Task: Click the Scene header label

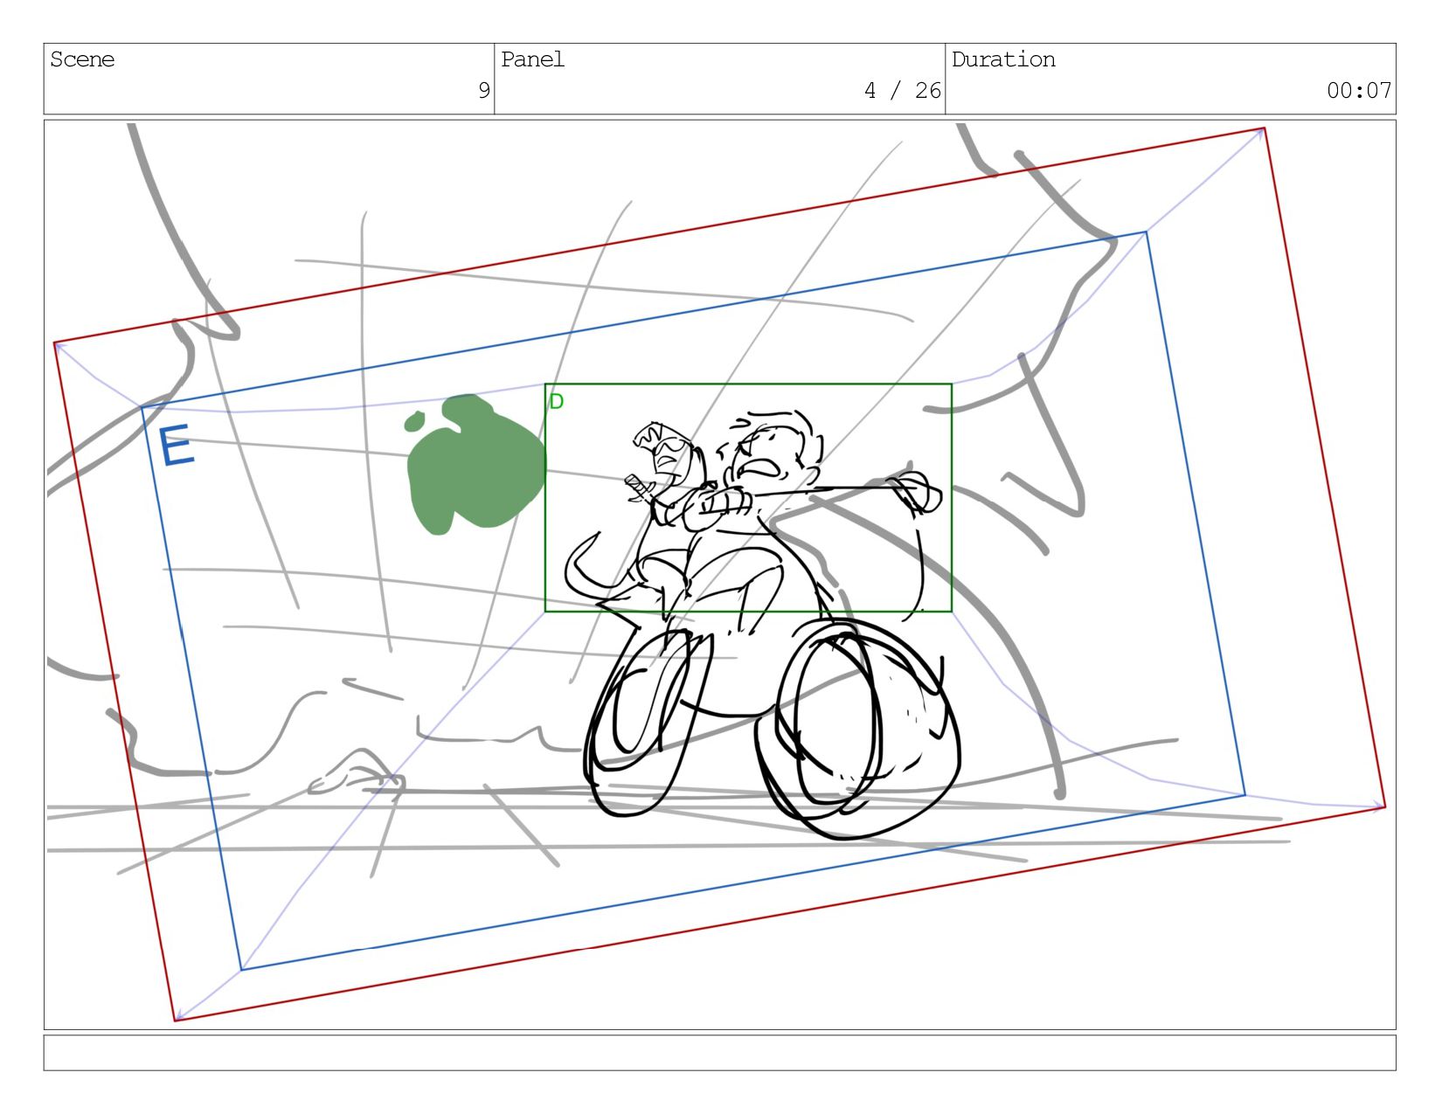Action: [82, 59]
